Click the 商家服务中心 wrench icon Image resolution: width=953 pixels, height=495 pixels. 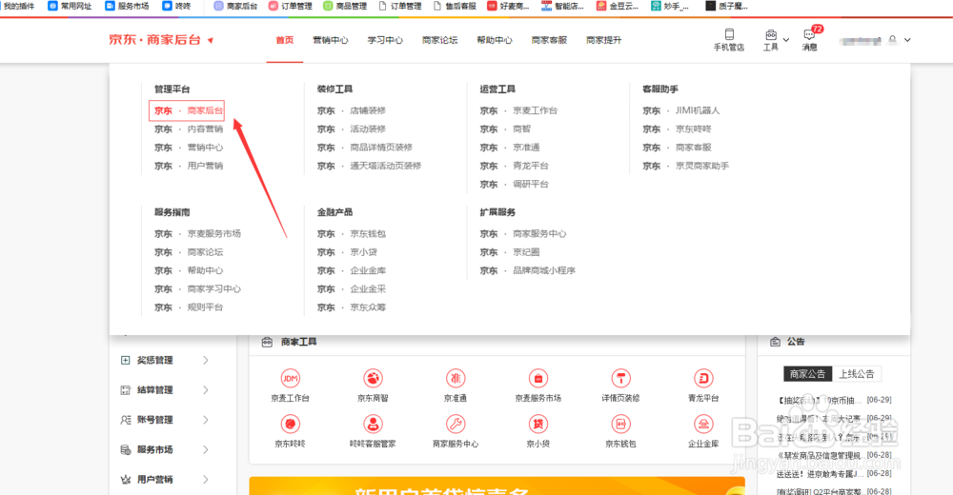click(x=456, y=424)
